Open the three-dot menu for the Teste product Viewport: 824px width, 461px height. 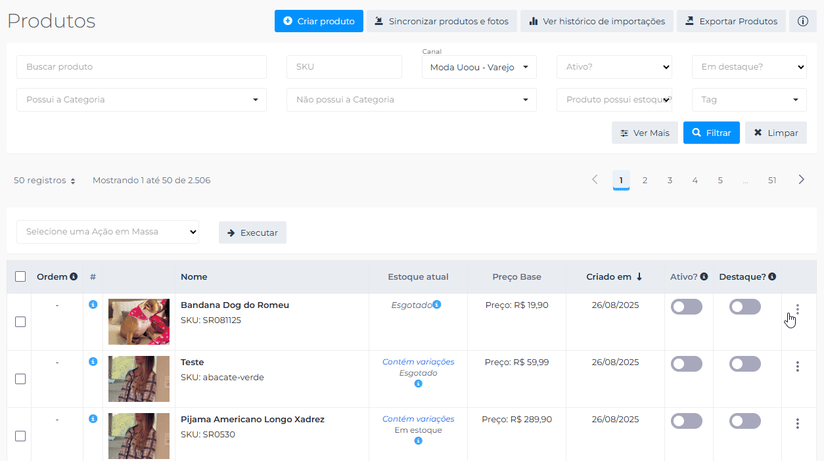point(797,366)
